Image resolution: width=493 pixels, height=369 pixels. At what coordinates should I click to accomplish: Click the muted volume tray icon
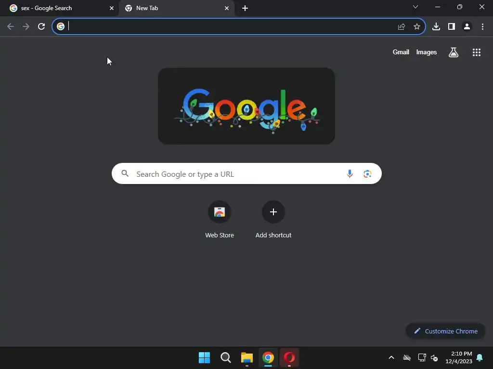pyautogui.click(x=434, y=357)
